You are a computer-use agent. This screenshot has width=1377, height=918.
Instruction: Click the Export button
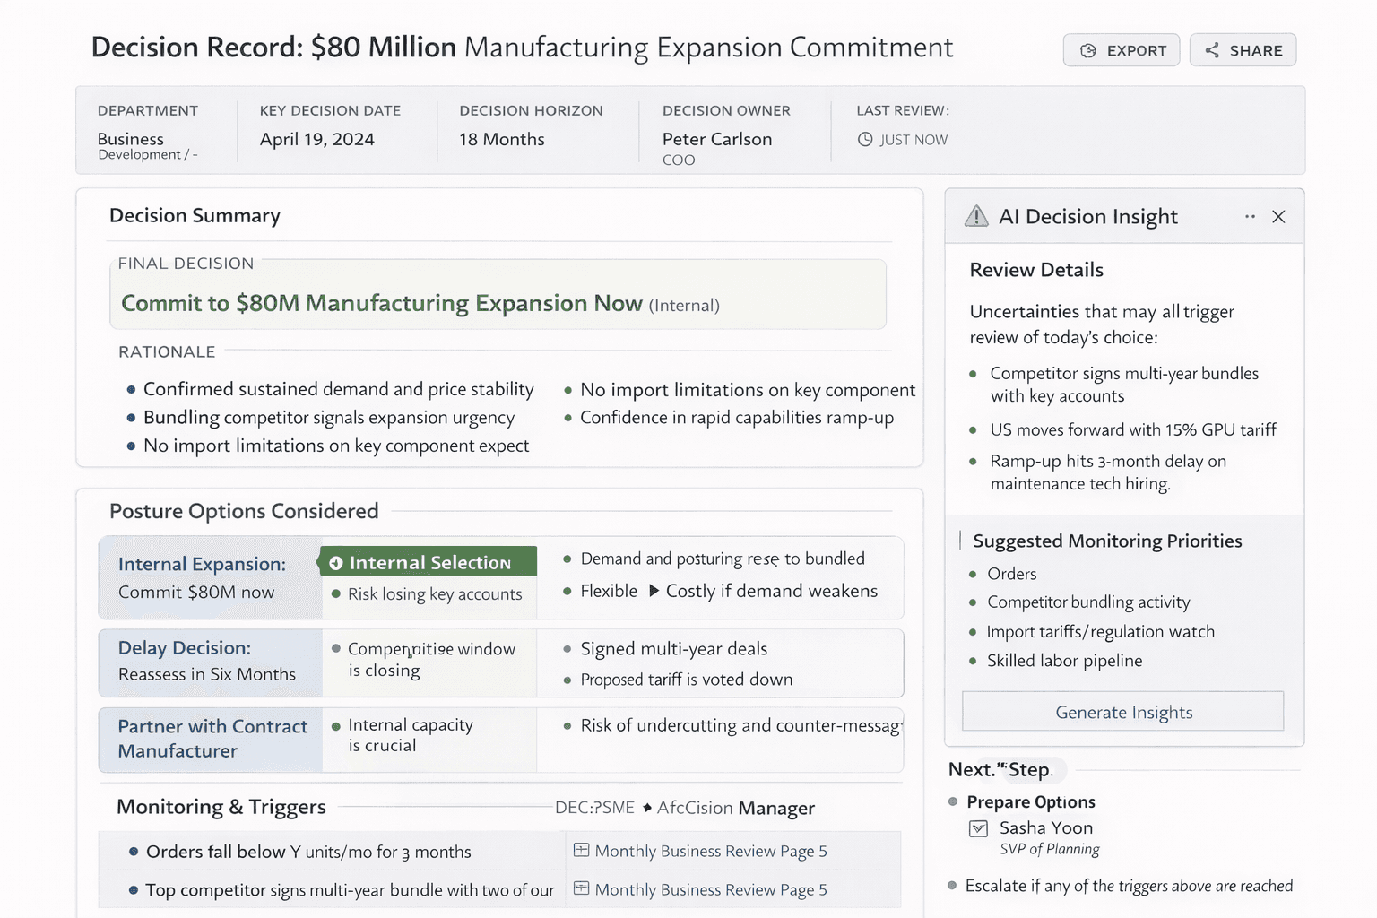point(1122,50)
